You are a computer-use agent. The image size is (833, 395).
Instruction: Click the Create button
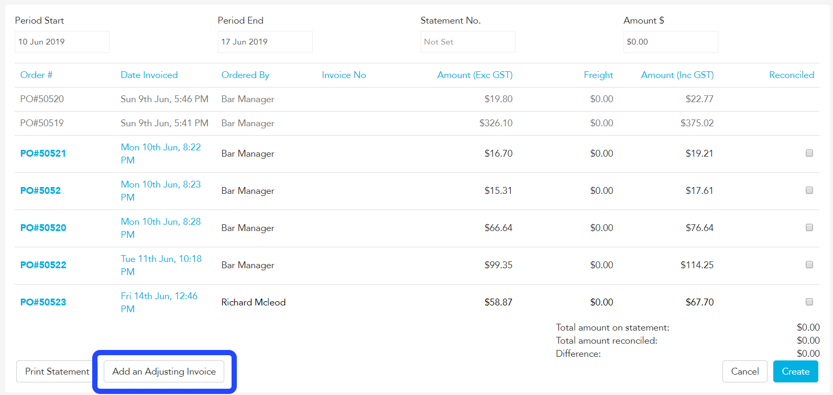[x=795, y=371]
